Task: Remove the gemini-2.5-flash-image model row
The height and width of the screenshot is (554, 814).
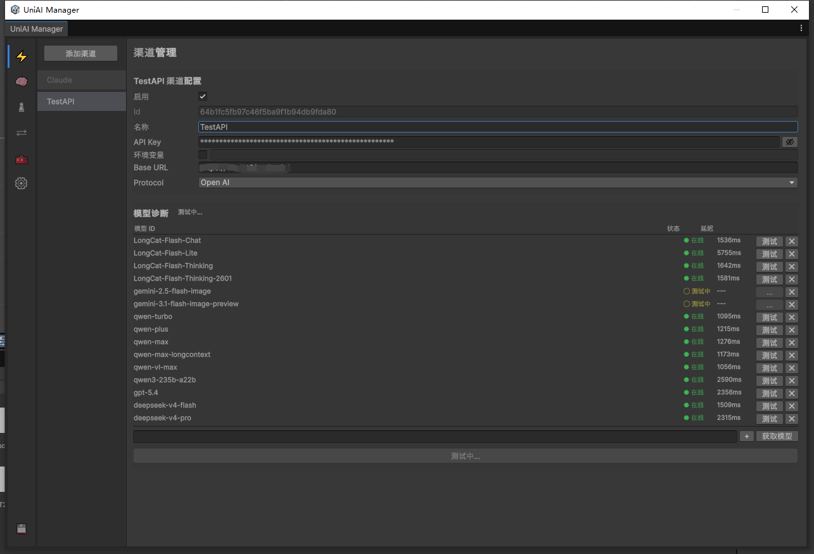Action: pos(792,292)
